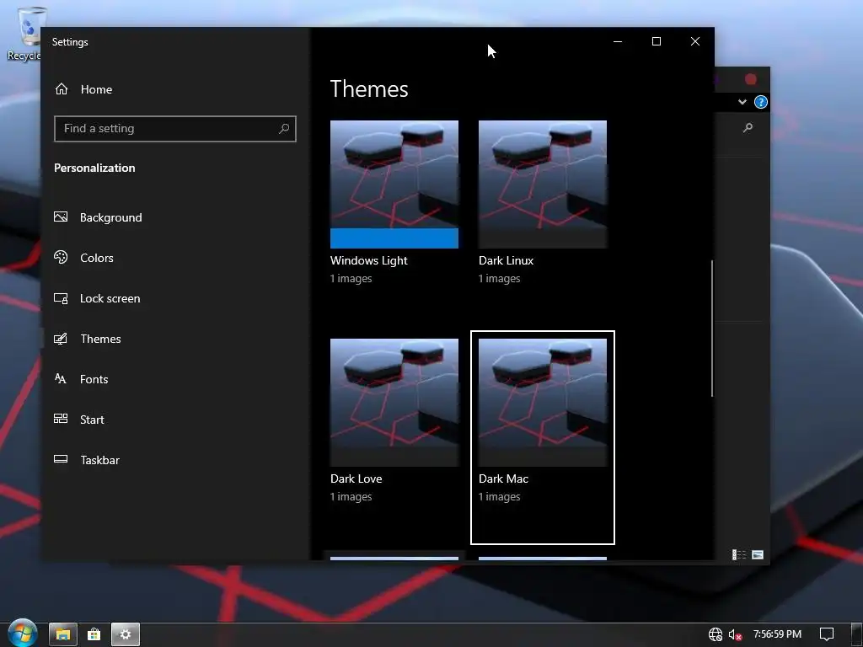Click the muted volume tray icon
The image size is (863, 647).
[x=735, y=635]
